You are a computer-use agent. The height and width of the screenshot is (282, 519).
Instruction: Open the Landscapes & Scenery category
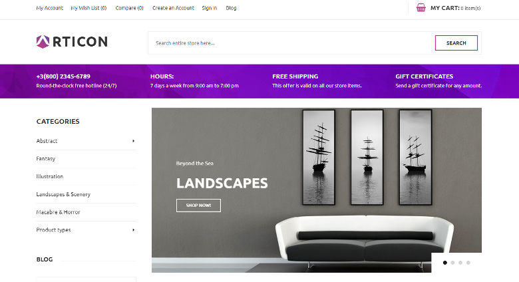[63, 194]
